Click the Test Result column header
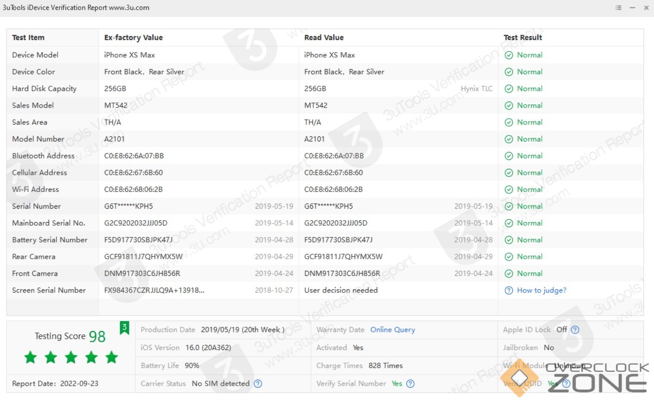The height and width of the screenshot is (402, 654). pyautogui.click(x=523, y=38)
